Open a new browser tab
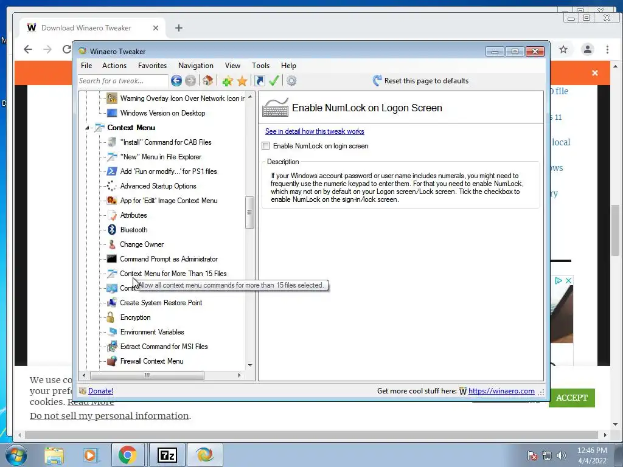Viewport: 623px width, 467px height. click(x=179, y=28)
